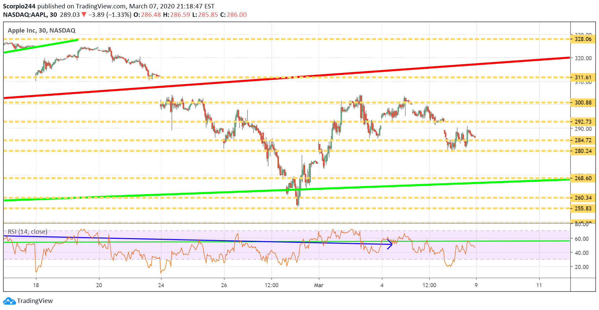599x310 pixels.
Task: Click the 320.00 price axis value
Action: [583, 58]
